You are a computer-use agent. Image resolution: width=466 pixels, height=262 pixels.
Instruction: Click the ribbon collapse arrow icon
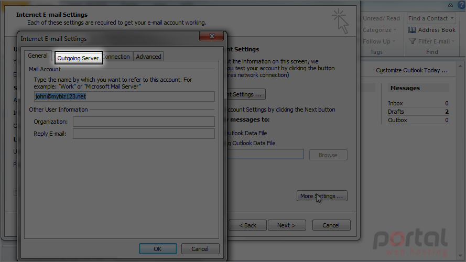tap(451, 5)
